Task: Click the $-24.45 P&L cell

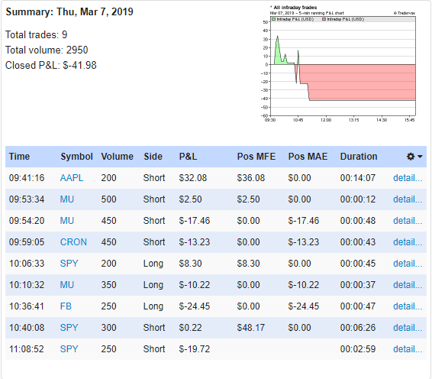Action: tap(194, 306)
